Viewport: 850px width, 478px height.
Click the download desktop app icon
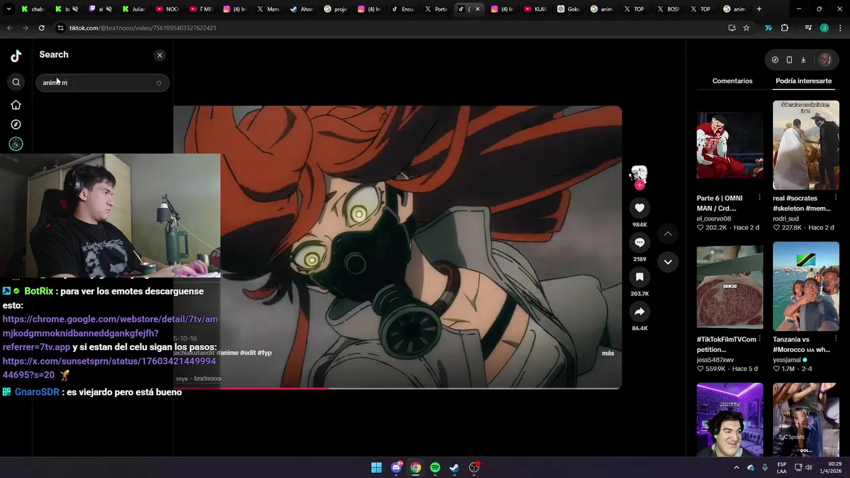pyautogui.click(x=803, y=60)
